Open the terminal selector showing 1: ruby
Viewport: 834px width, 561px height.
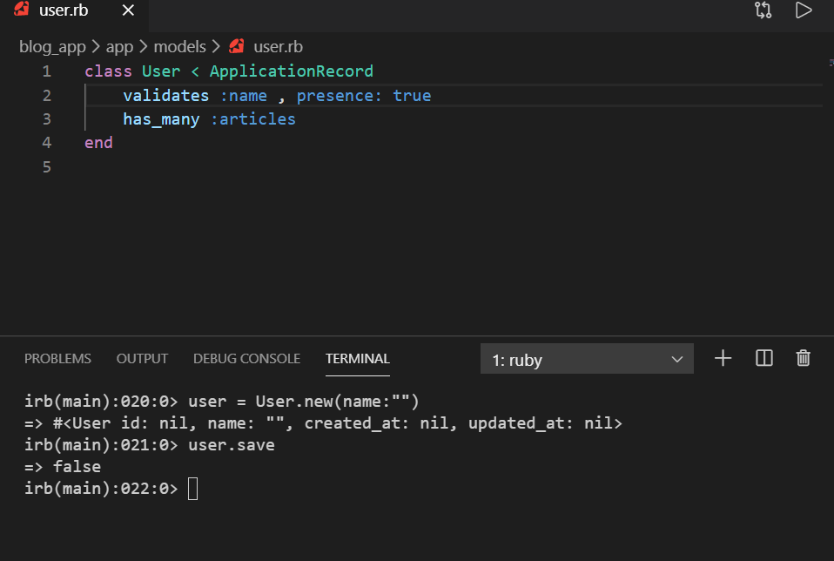587,358
